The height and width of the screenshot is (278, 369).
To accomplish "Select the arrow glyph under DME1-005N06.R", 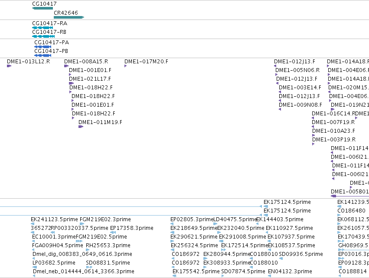I will click(277, 75).
